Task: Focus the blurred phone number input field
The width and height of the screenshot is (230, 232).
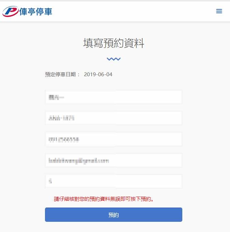Action: pos(114,139)
